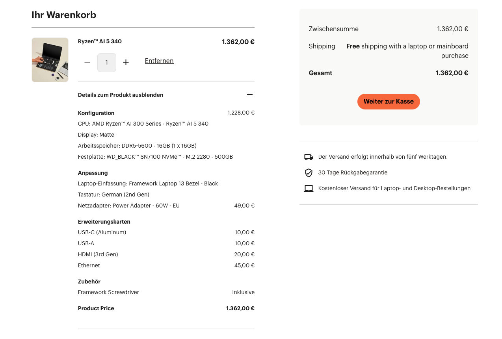Click 'Details zum Produkt ausblenden' label
The height and width of the screenshot is (339, 502).
pyautogui.click(x=121, y=95)
